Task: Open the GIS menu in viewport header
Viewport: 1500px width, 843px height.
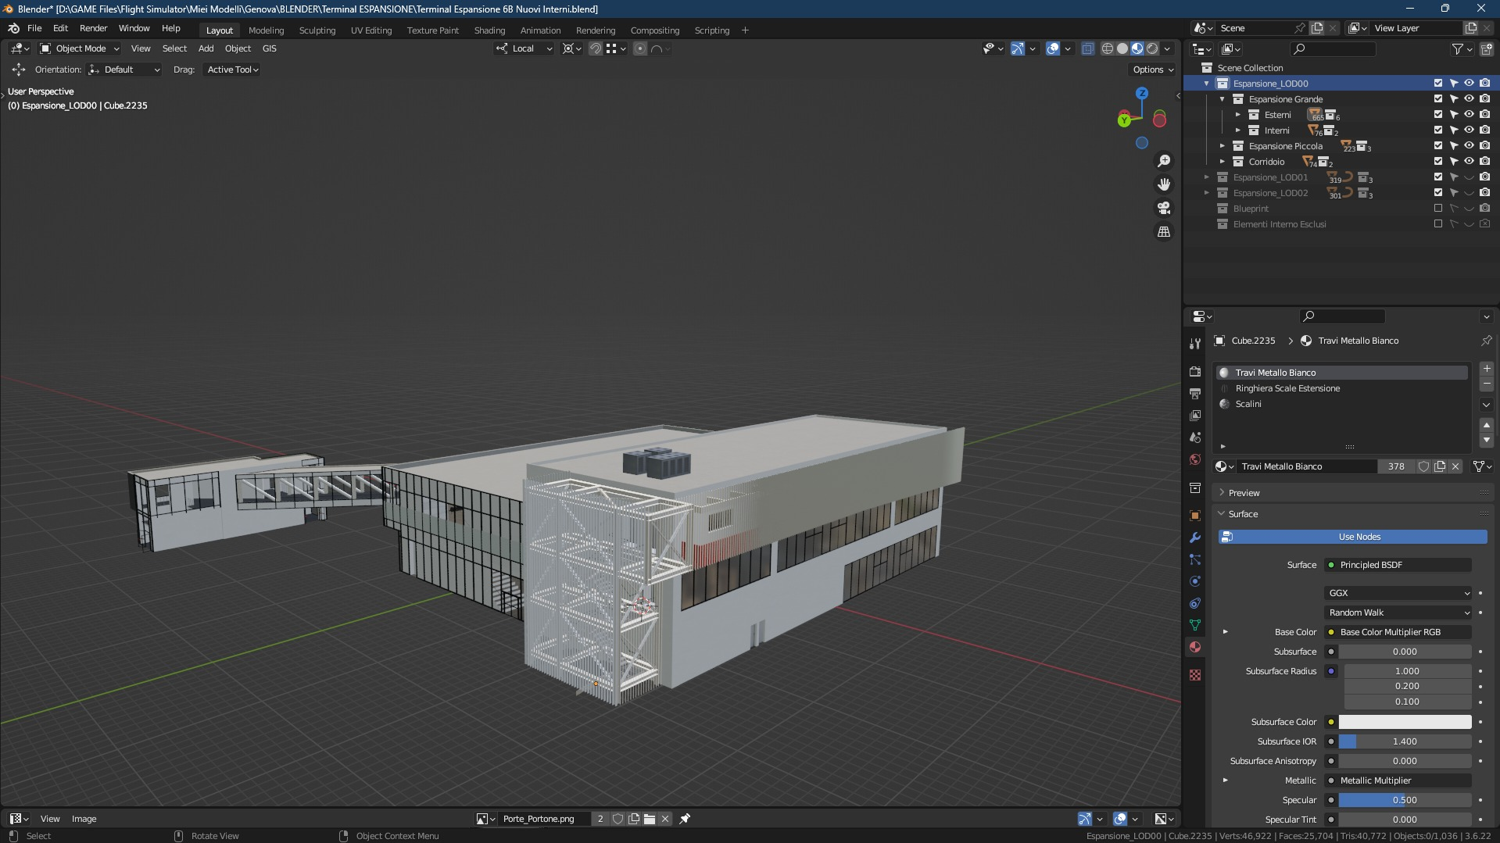Action: pyautogui.click(x=269, y=48)
